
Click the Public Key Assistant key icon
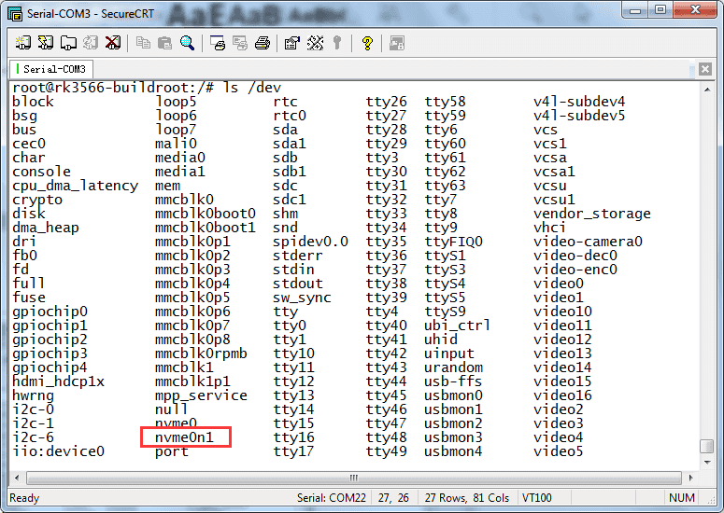tap(336, 43)
